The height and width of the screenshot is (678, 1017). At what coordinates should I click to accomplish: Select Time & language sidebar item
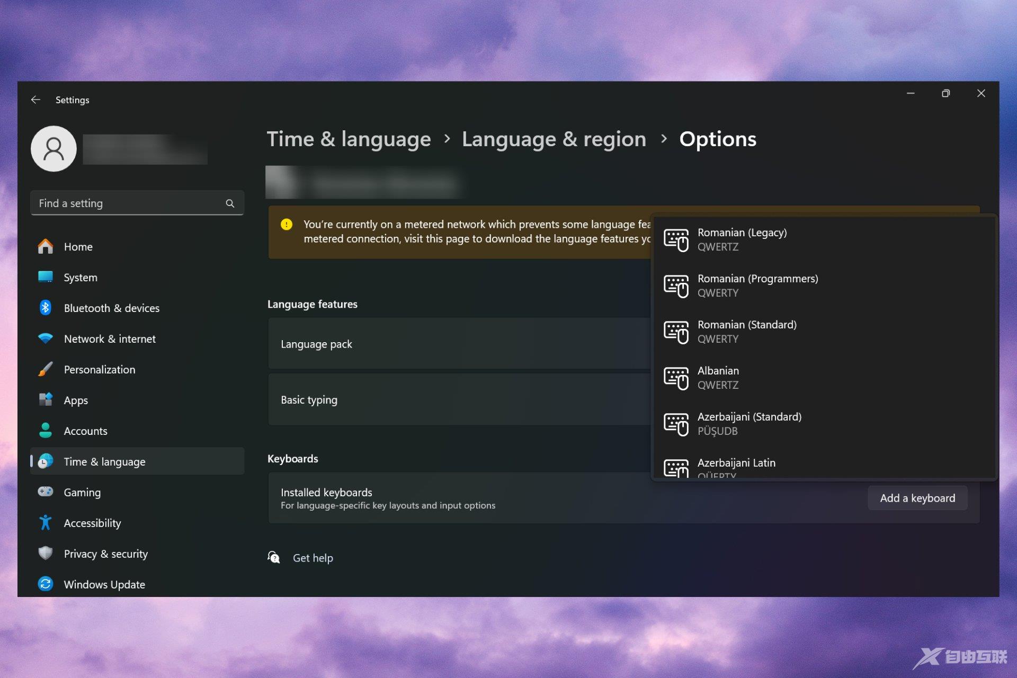(x=137, y=462)
